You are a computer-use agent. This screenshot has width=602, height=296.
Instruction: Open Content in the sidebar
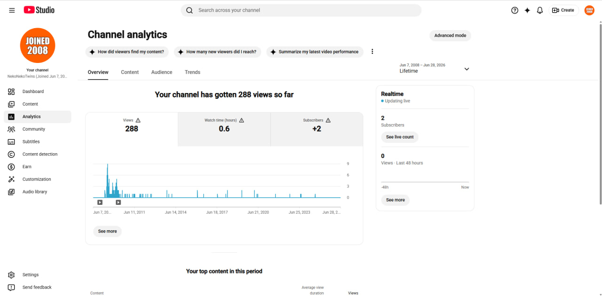point(38,104)
